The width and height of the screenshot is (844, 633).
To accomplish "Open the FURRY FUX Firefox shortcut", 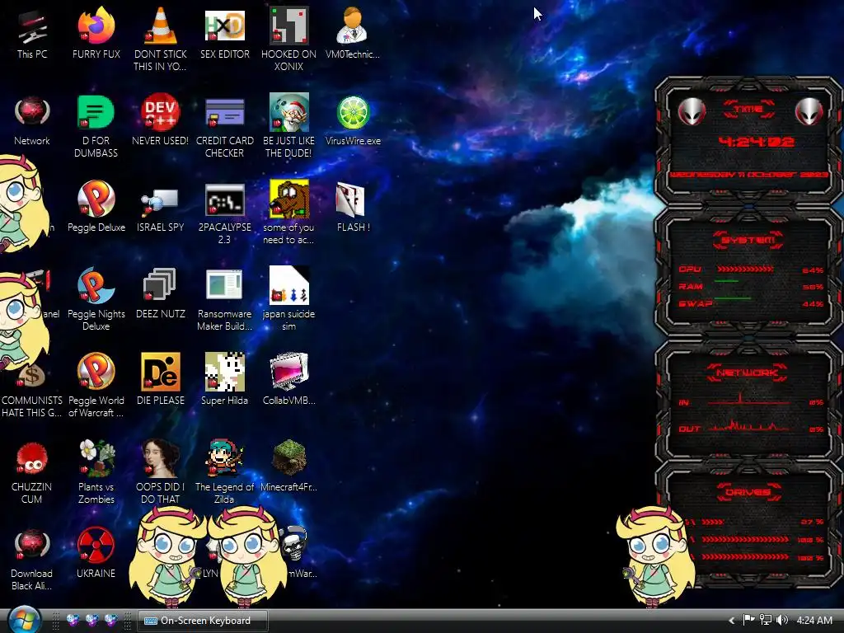I will point(96,27).
